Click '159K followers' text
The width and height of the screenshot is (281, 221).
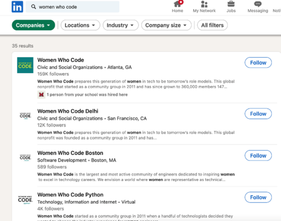coord(53,74)
